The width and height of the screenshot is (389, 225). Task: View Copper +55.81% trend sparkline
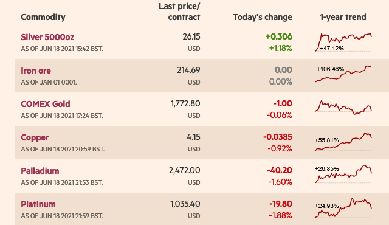343,142
